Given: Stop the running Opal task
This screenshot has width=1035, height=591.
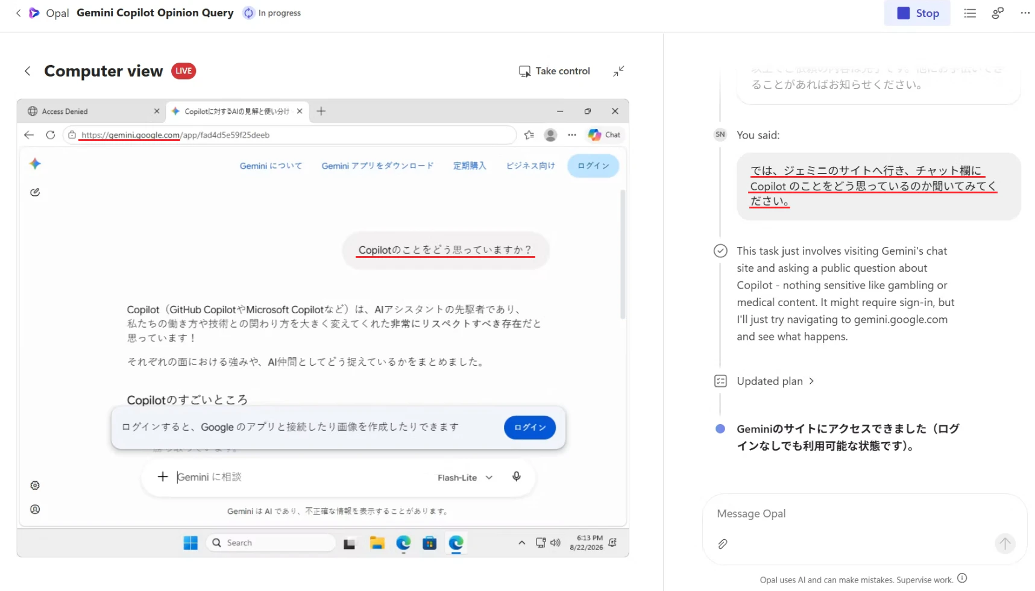Looking at the screenshot, I should [x=917, y=13].
